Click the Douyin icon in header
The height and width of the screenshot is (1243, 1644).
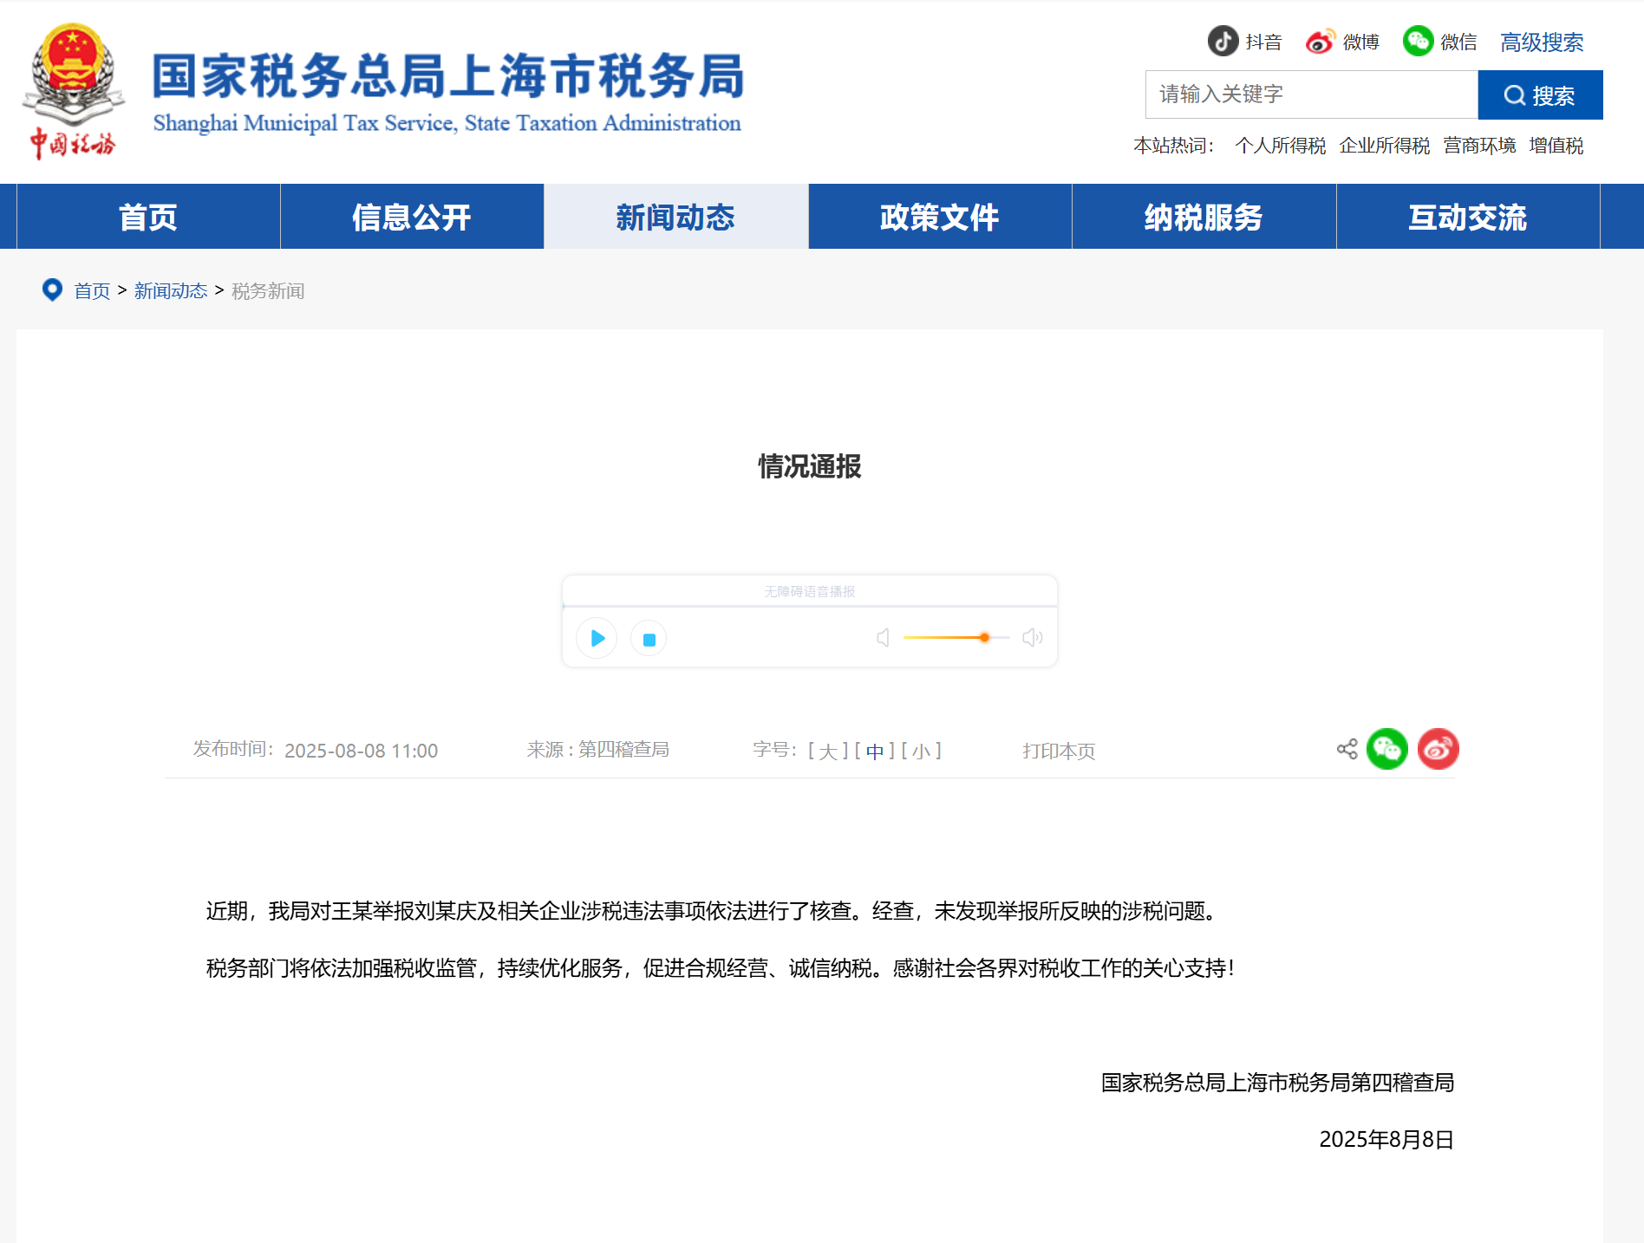point(1223,41)
